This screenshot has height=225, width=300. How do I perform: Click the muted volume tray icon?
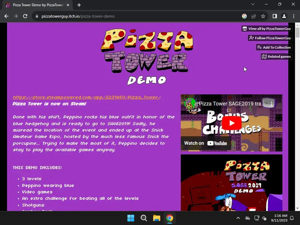264,218
